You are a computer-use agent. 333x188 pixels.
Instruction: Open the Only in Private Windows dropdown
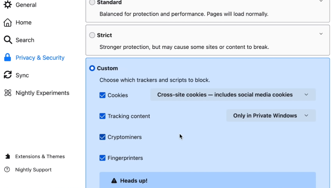[271, 115]
